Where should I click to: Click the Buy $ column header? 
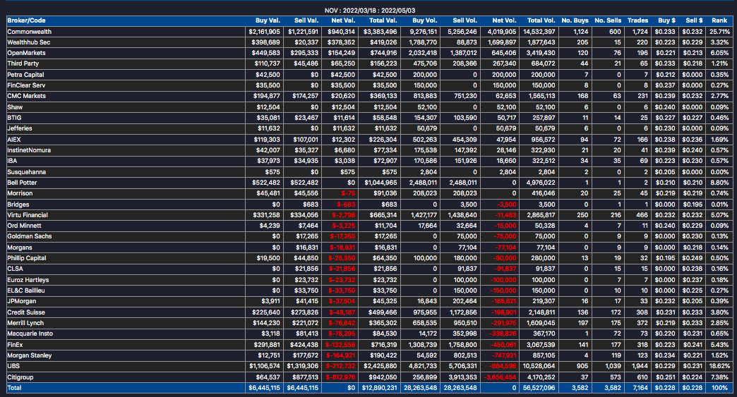[666, 20]
